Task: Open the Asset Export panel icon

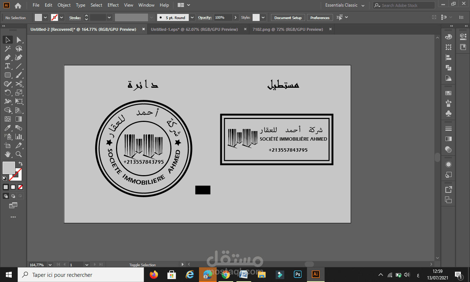Action: click(x=448, y=189)
